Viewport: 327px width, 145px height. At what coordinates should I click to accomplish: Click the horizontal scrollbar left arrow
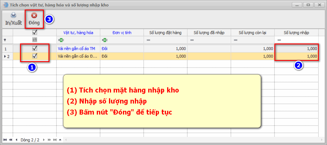(66, 140)
